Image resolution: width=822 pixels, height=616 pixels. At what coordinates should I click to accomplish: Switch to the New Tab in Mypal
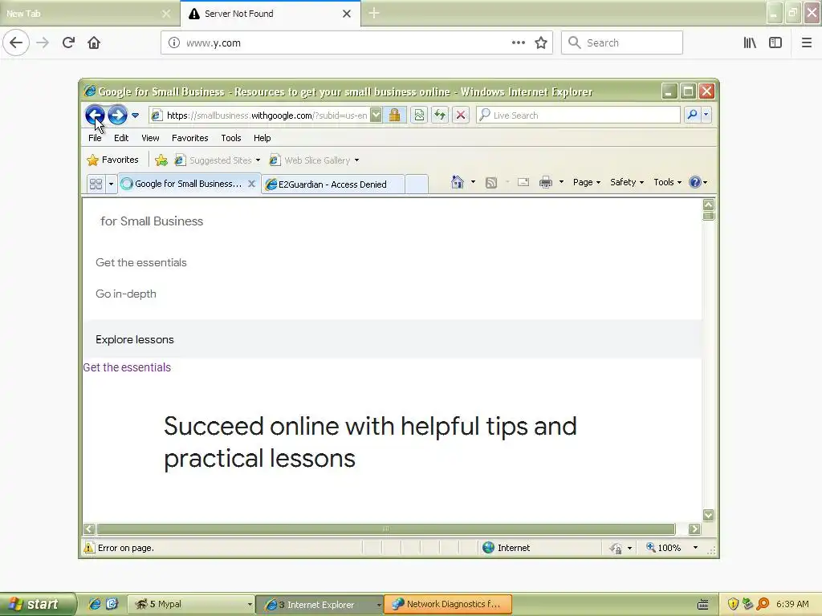[89, 14]
